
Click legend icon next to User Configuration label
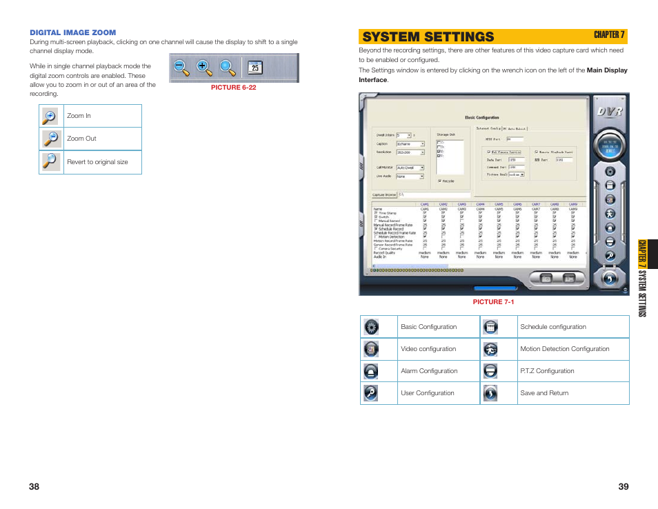(371, 393)
